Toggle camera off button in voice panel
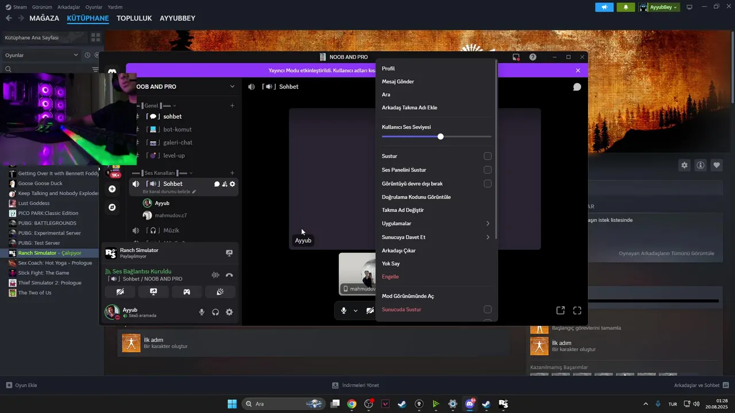Viewport: 735px width, 413px height. tap(120, 292)
